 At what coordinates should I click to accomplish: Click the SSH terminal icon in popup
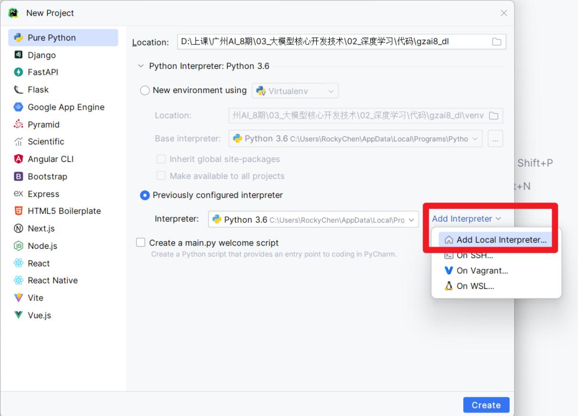coord(449,256)
